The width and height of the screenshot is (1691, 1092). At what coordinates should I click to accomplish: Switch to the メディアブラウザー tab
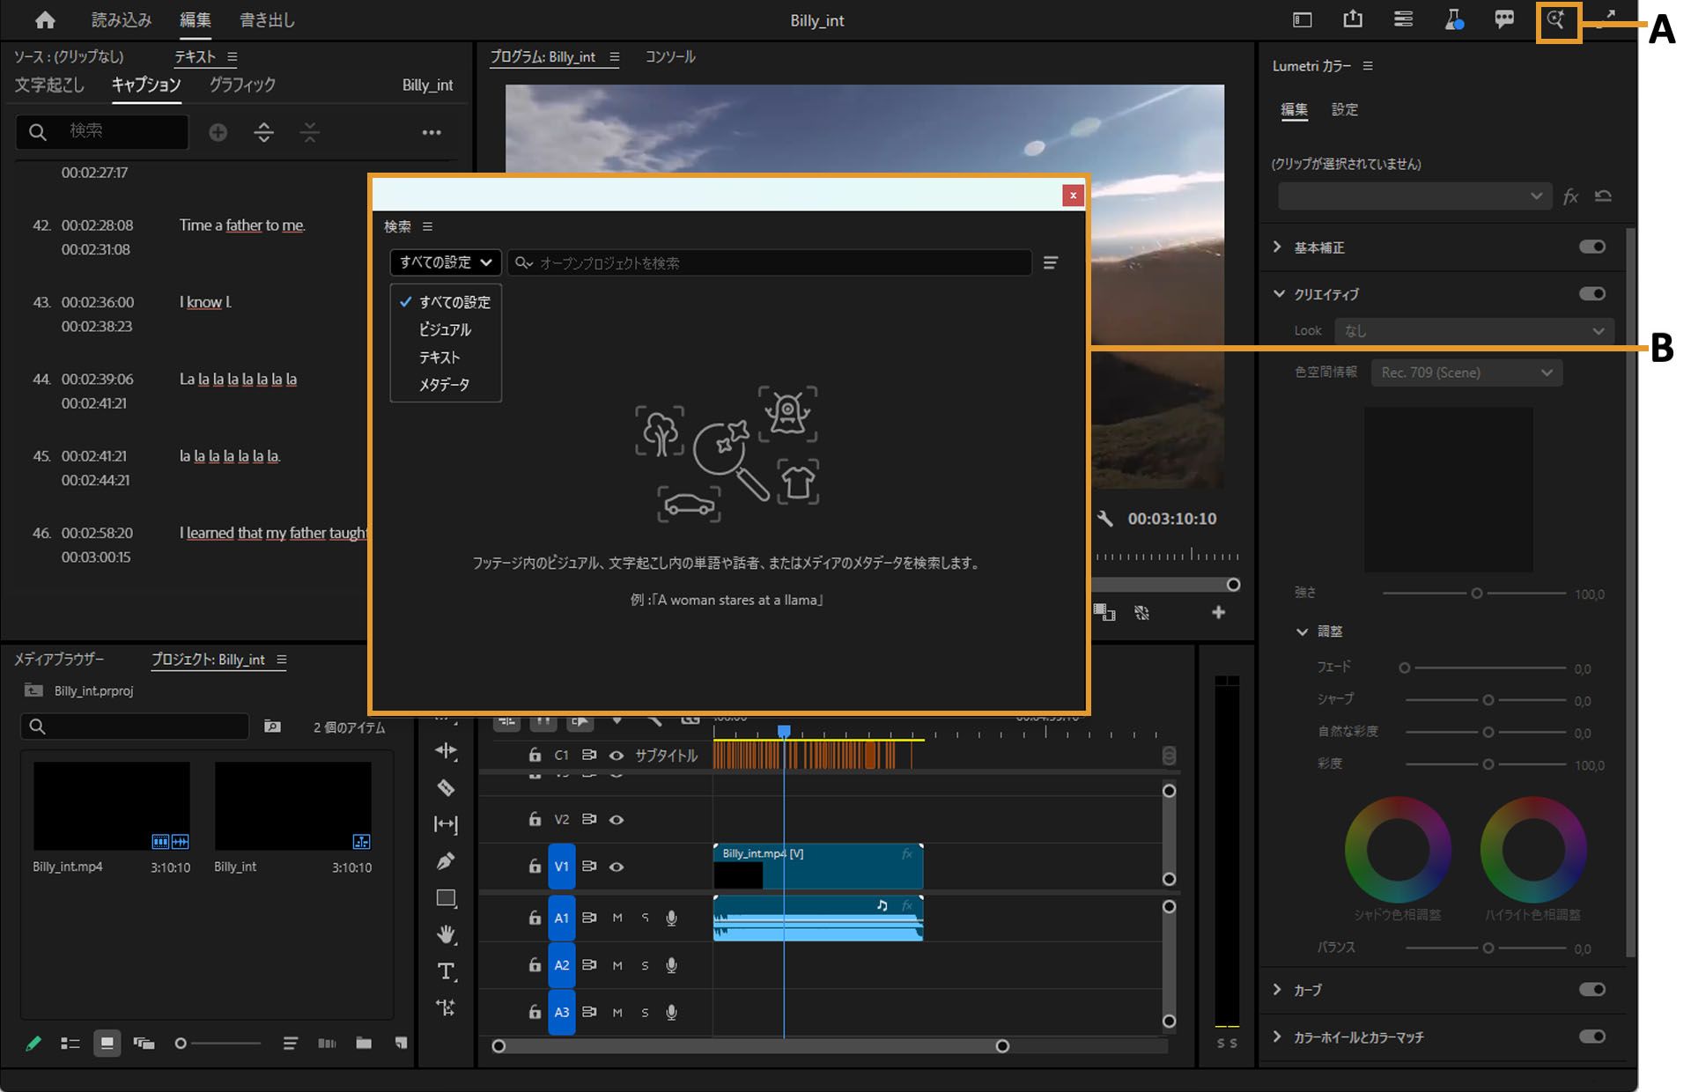[58, 659]
